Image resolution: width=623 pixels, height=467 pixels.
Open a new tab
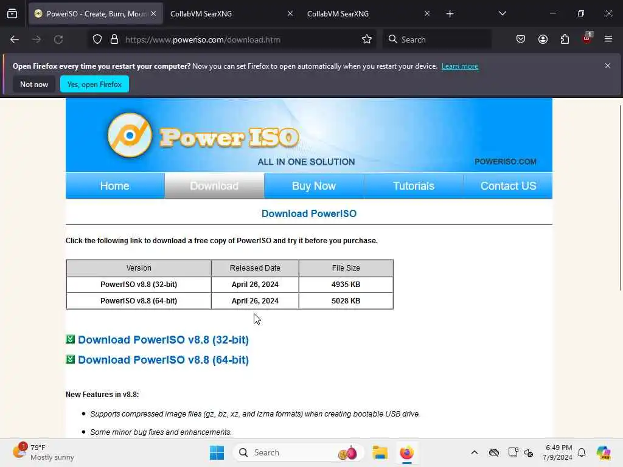click(x=450, y=14)
